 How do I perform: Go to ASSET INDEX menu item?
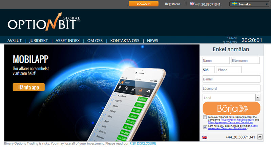67,41
